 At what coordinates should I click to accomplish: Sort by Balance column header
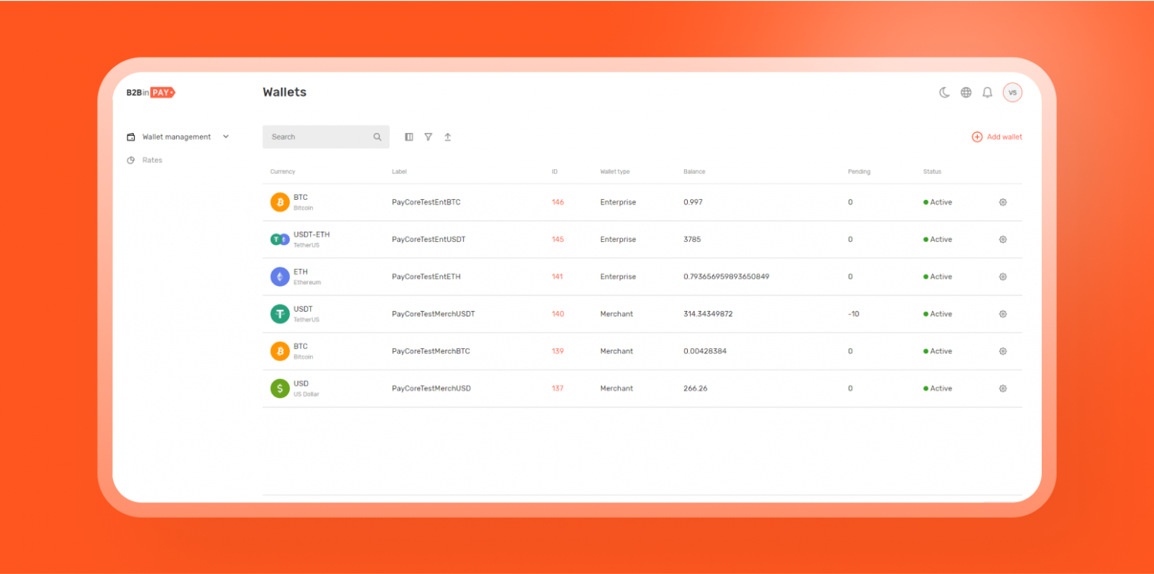click(x=694, y=171)
